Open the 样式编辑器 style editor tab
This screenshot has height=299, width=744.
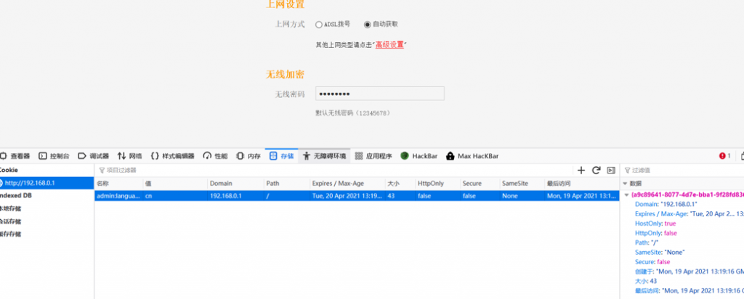click(173, 156)
